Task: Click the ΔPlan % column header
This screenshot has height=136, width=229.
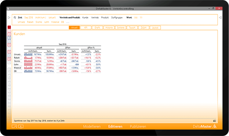Action: [x=91, y=47]
